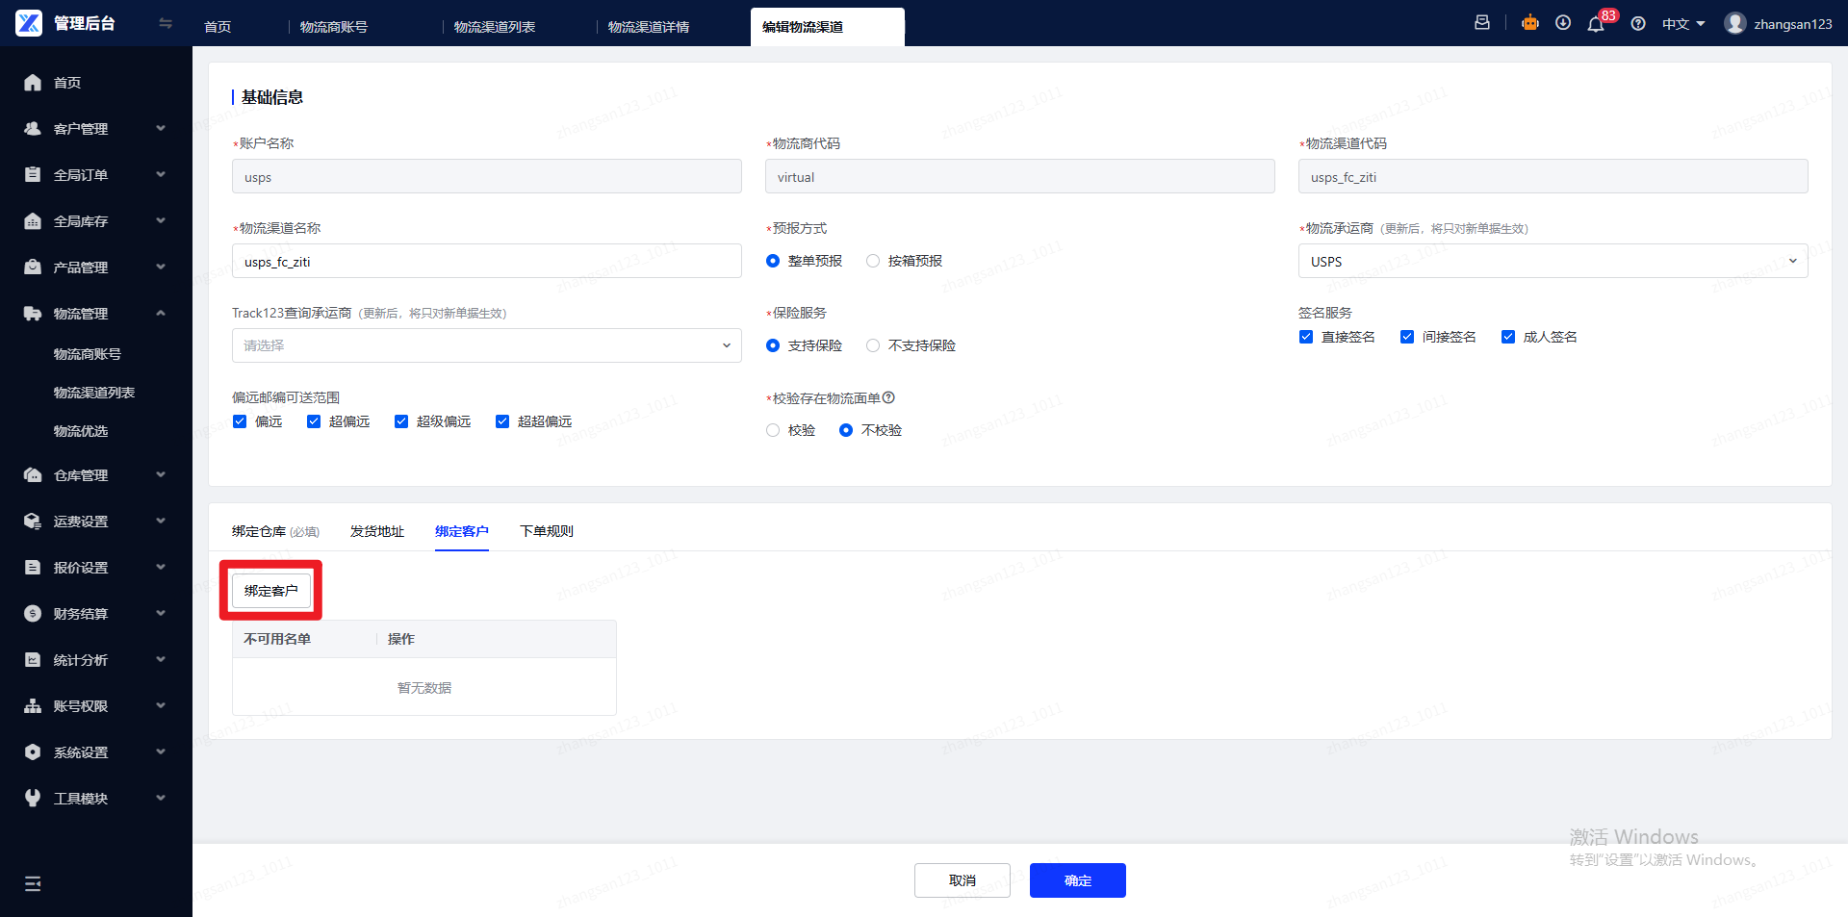The height and width of the screenshot is (917, 1848).
Task: Open the download center icon
Action: pyautogui.click(x=1563, y=23)
